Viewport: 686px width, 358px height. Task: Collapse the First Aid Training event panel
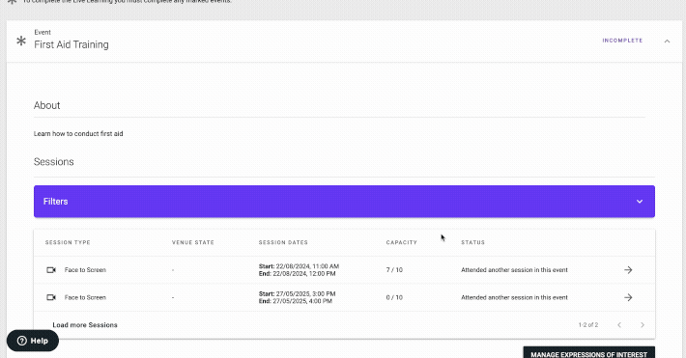pos(667,41)
